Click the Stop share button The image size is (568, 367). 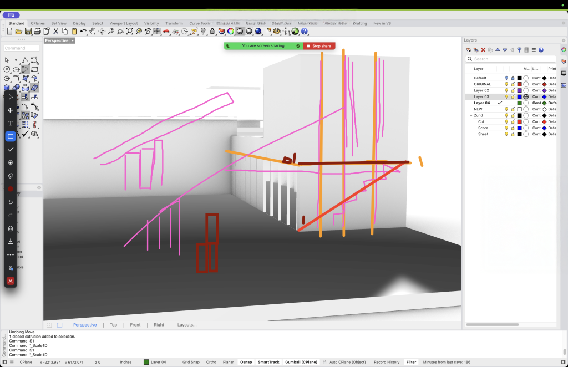pyautogui.click(x=319, y=46)
